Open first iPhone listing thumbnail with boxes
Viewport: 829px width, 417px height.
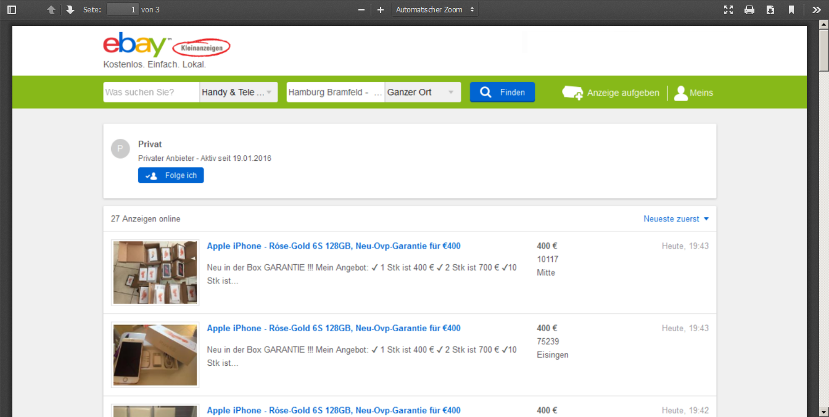tap(155, 273)
